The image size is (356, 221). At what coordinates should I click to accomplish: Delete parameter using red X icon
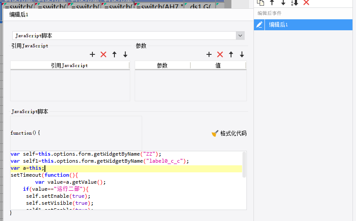(220, 54)
